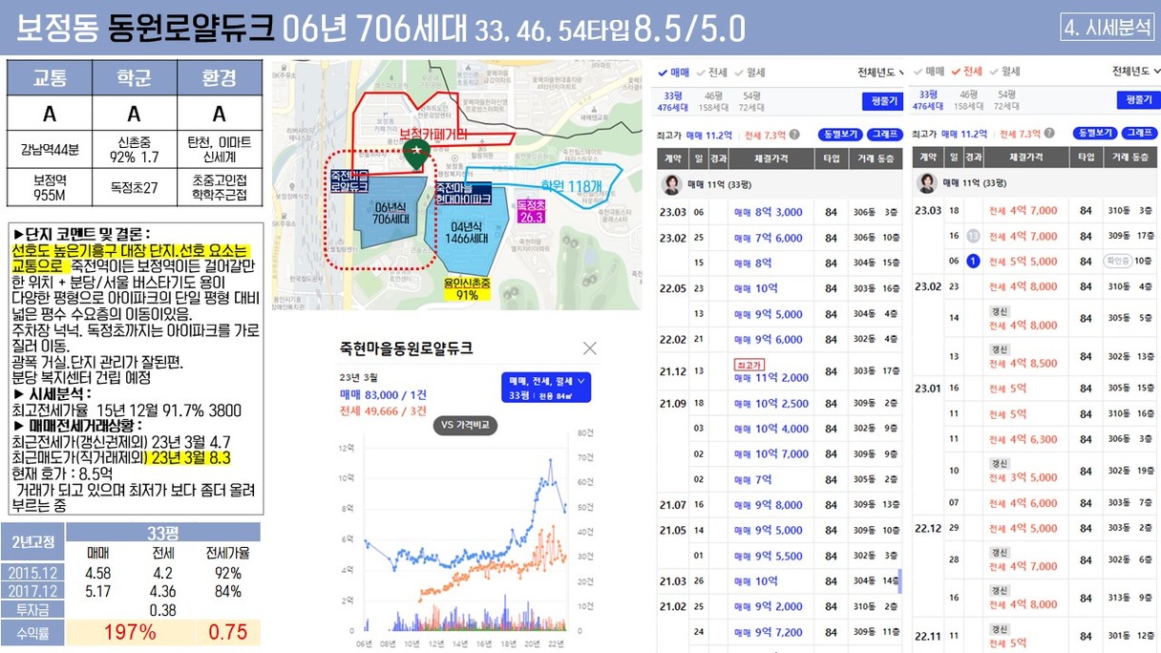The width and height of the screenshot is (1161, 653).
Task: Click the 거래 동층 column header in the 전세 panel
Action: [x=1130, y=158]
